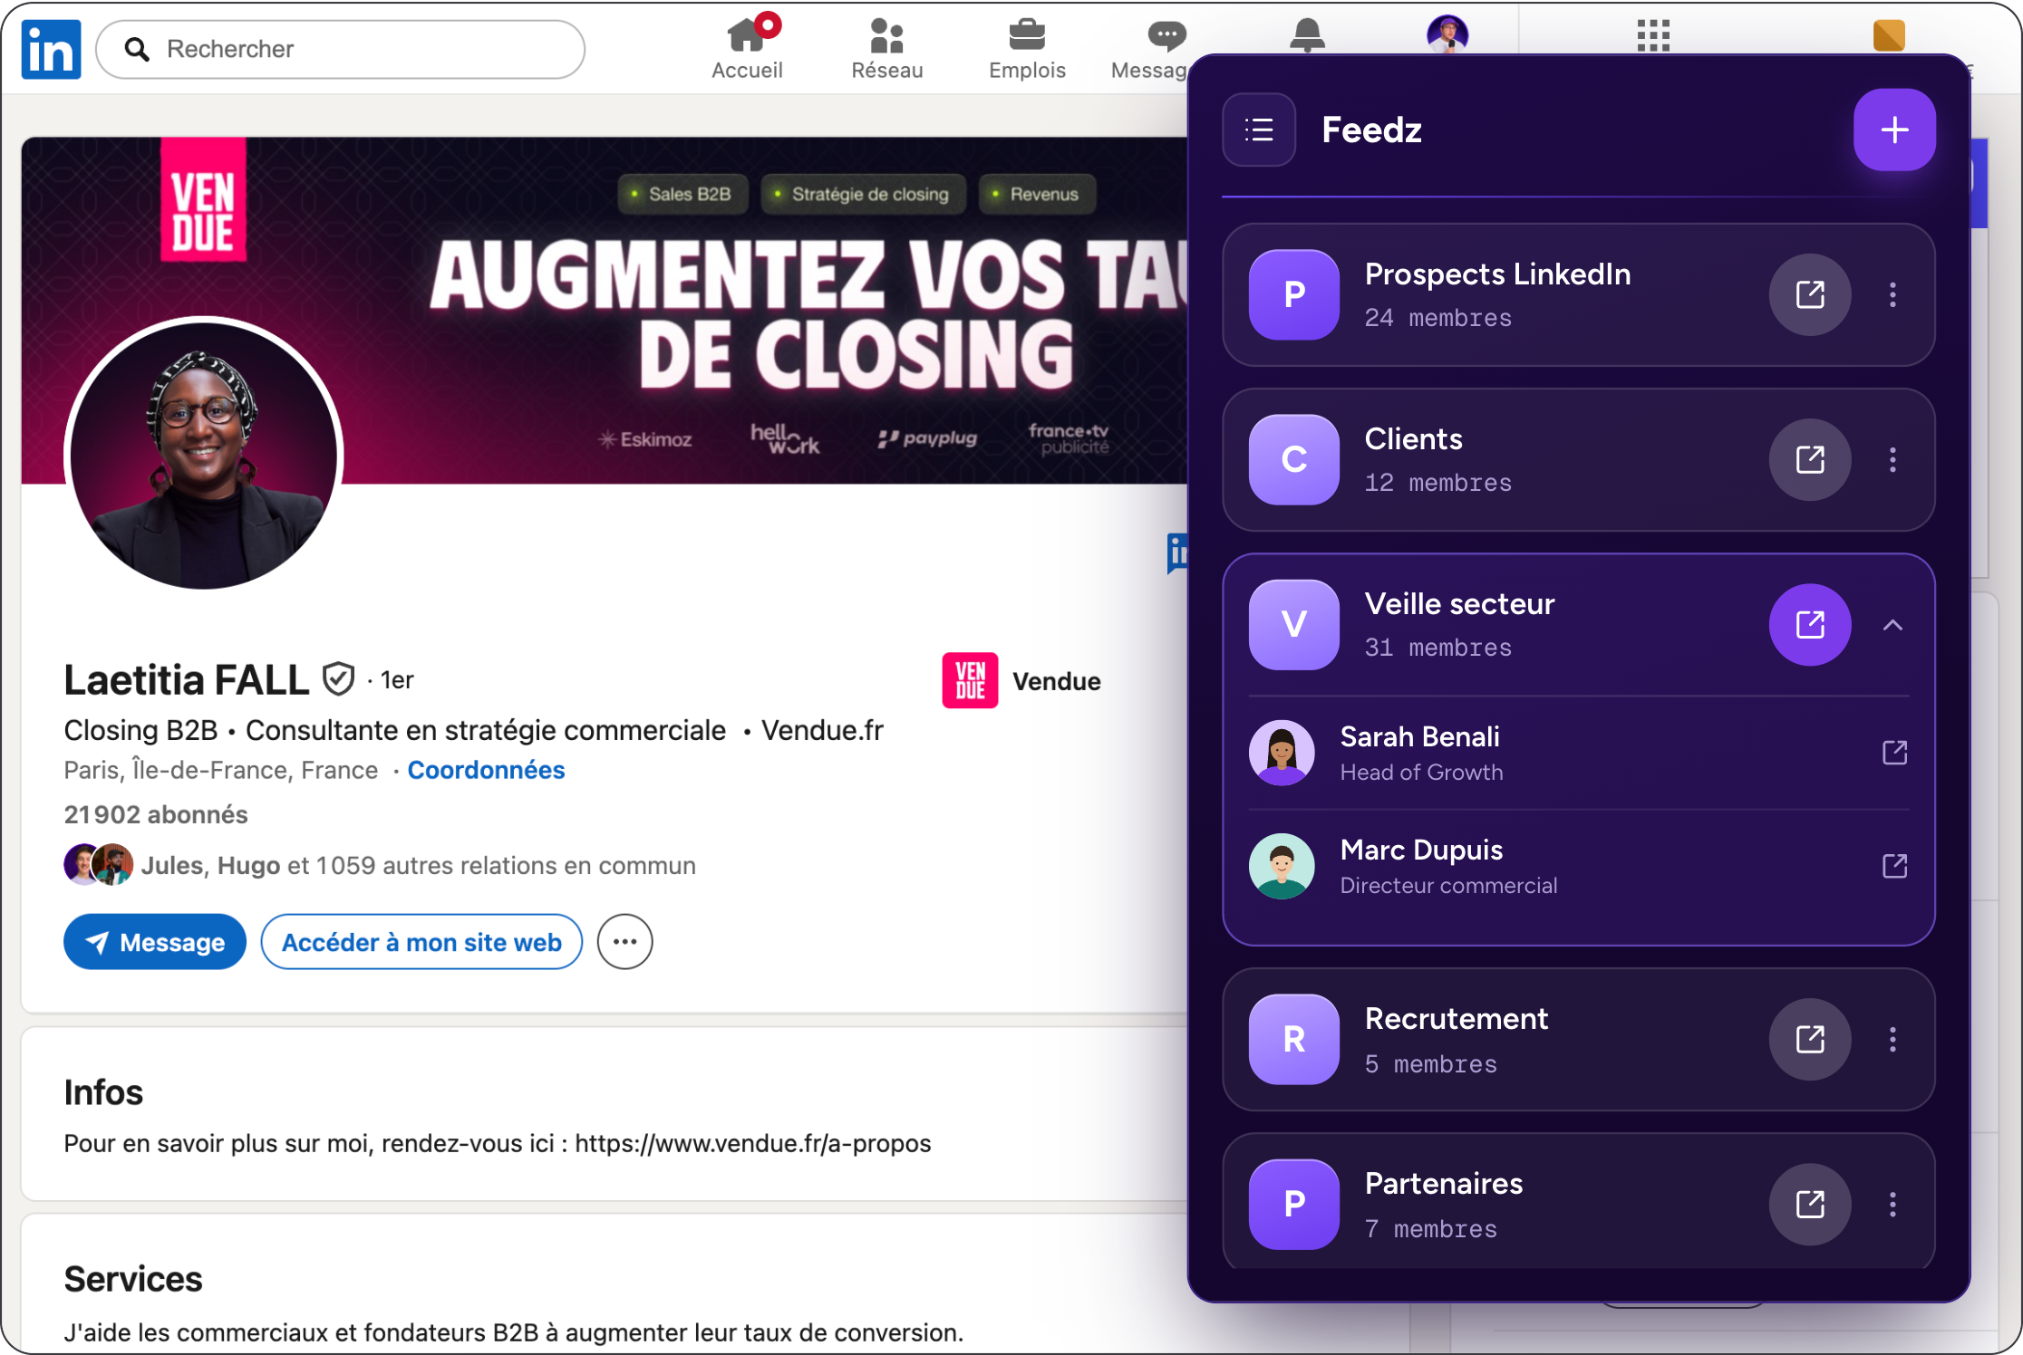The image size is (2023, 1355).
Task: Click the Prospects LinkedIn P avatar
Action: coord(1293,294)
